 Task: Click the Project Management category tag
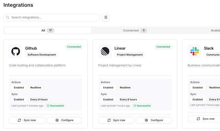click(130, 55)
